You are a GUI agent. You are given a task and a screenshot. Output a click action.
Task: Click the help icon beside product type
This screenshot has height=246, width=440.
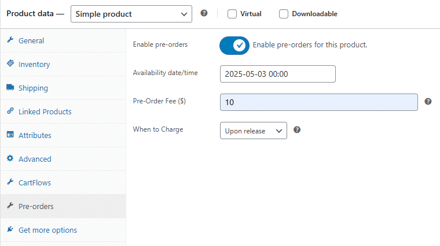pos(204,13)
